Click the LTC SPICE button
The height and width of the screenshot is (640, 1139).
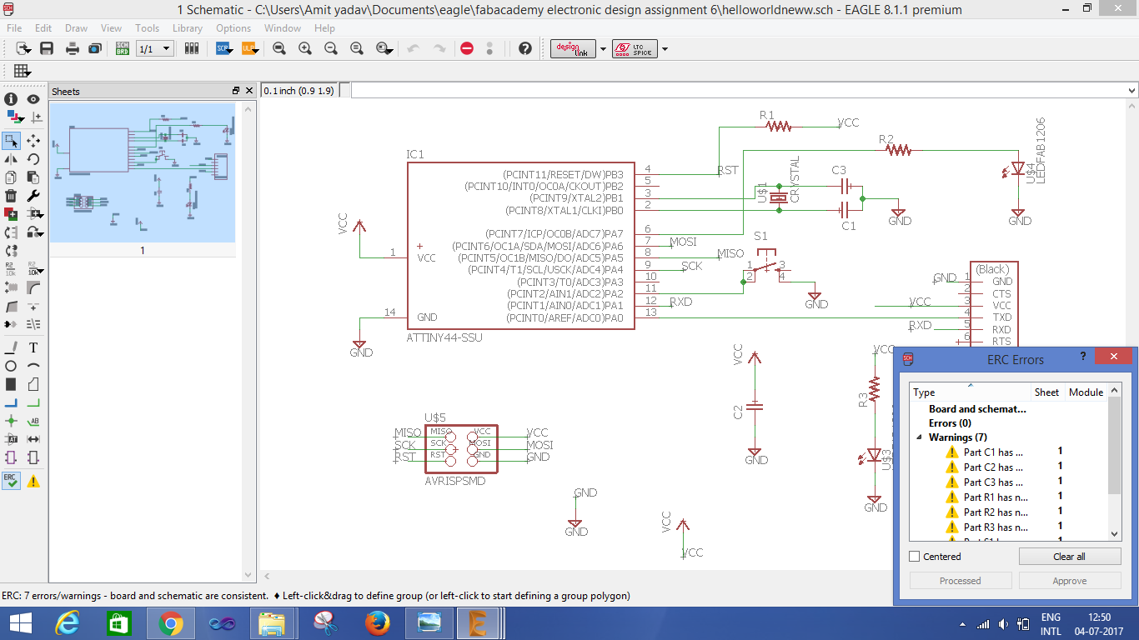tap(635, 49)
